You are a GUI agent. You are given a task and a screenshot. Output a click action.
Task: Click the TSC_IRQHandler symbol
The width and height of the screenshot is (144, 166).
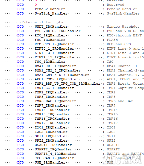click(50, 62)
